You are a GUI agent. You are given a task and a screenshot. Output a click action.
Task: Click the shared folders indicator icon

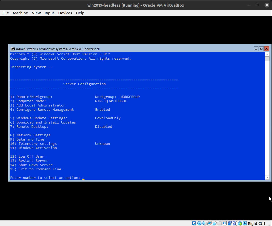coord(219,223)
